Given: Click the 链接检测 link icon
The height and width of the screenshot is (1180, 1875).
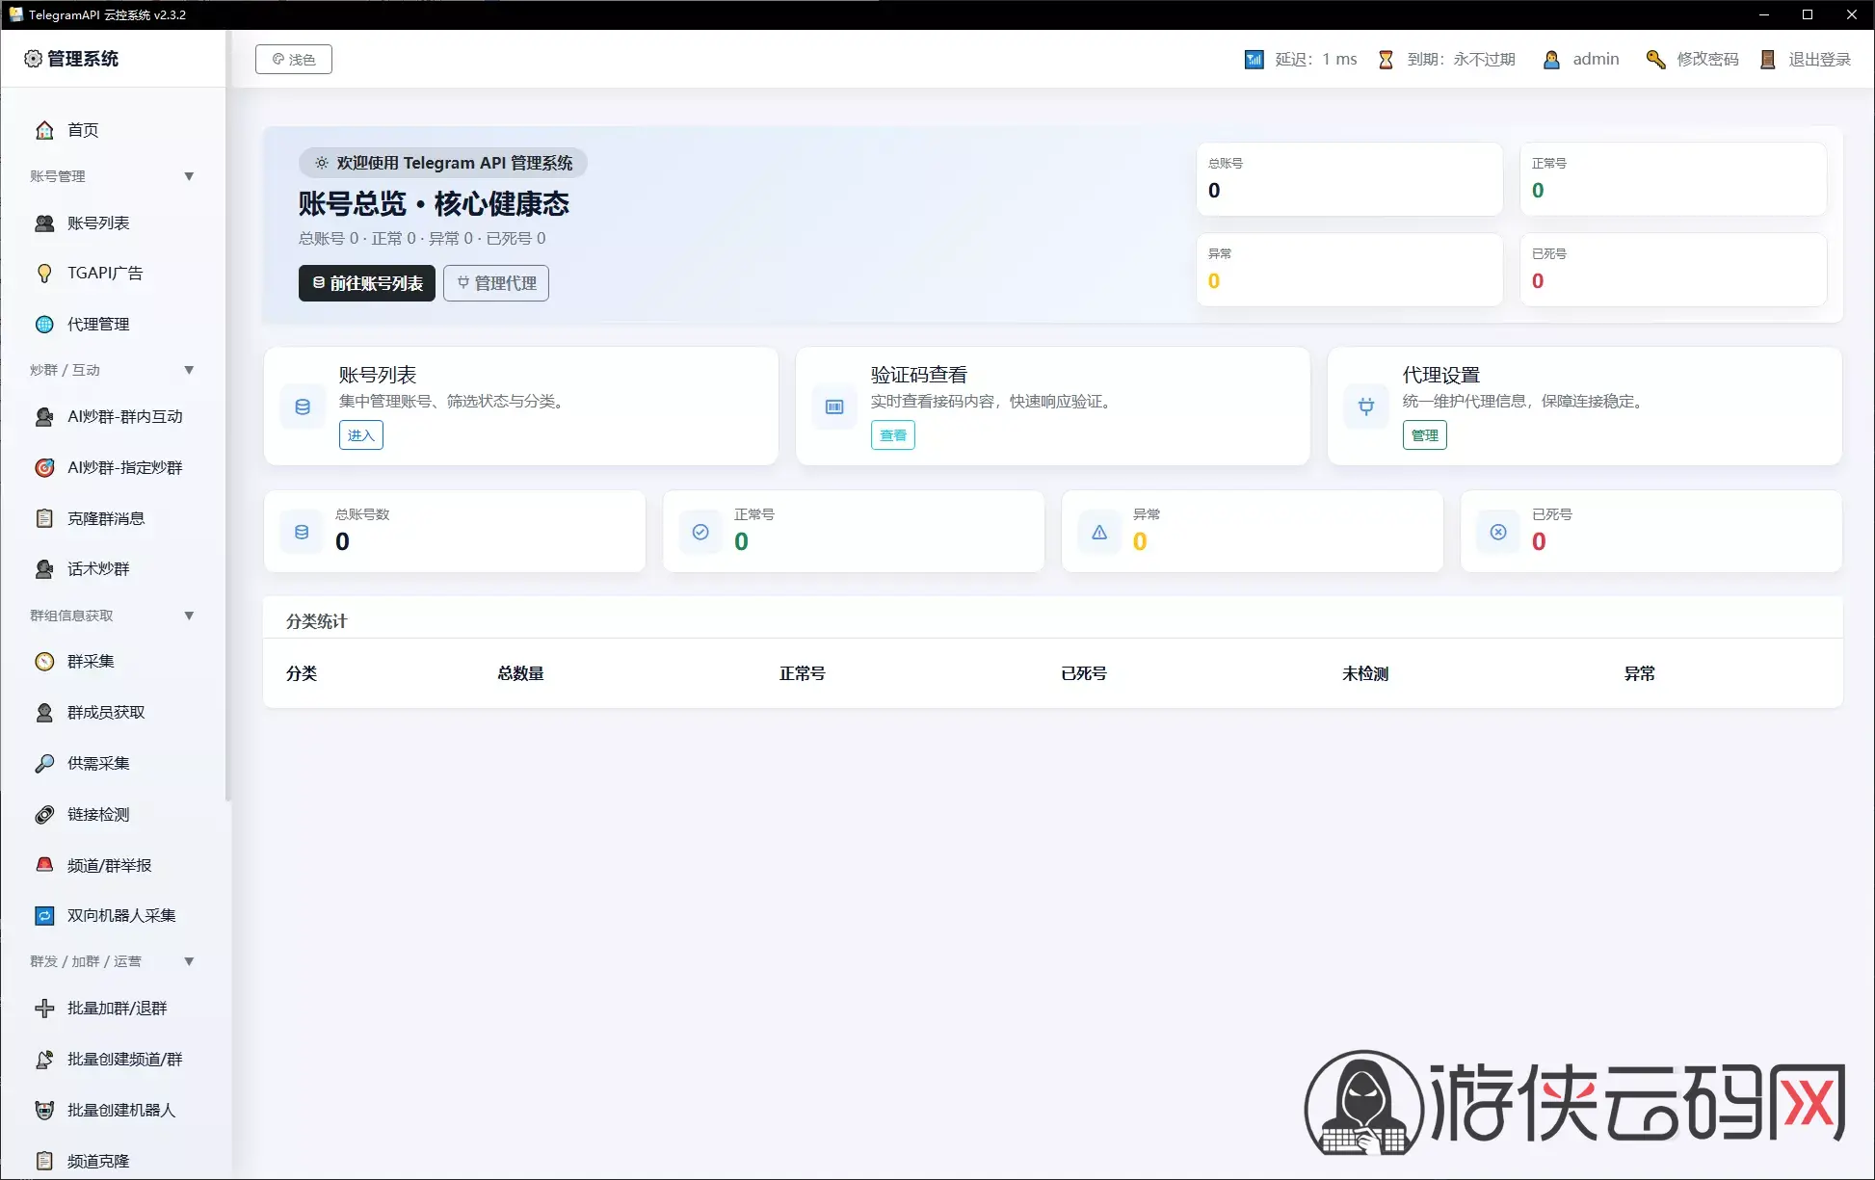Looking at the screenshot, I should coord(44,815).
